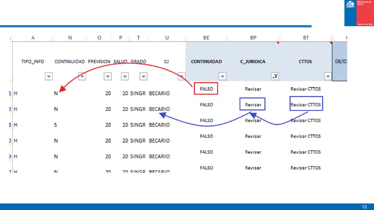Select column header BT
374x210 pixels.
click(x=306, y=38)
